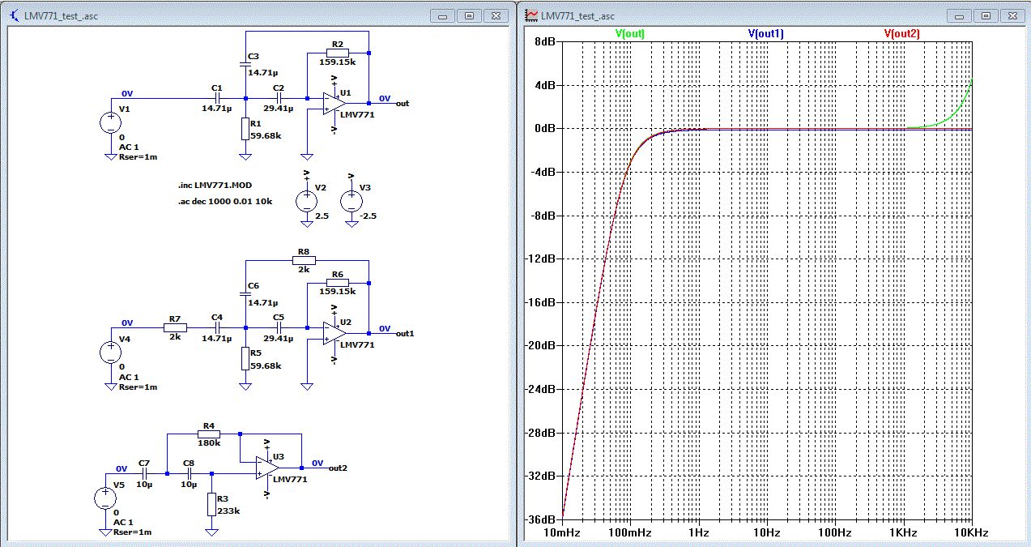The width and height of the screenshot is (1031, 547).
Task: Click the blue V(out1) trace label
Action: pyautogui.click(x=765, y=34)
